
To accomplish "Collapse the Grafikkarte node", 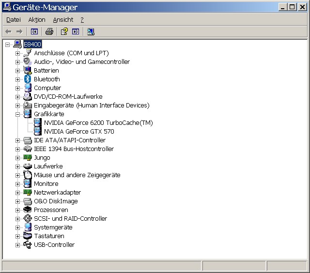I will click(x=17, y=114).
